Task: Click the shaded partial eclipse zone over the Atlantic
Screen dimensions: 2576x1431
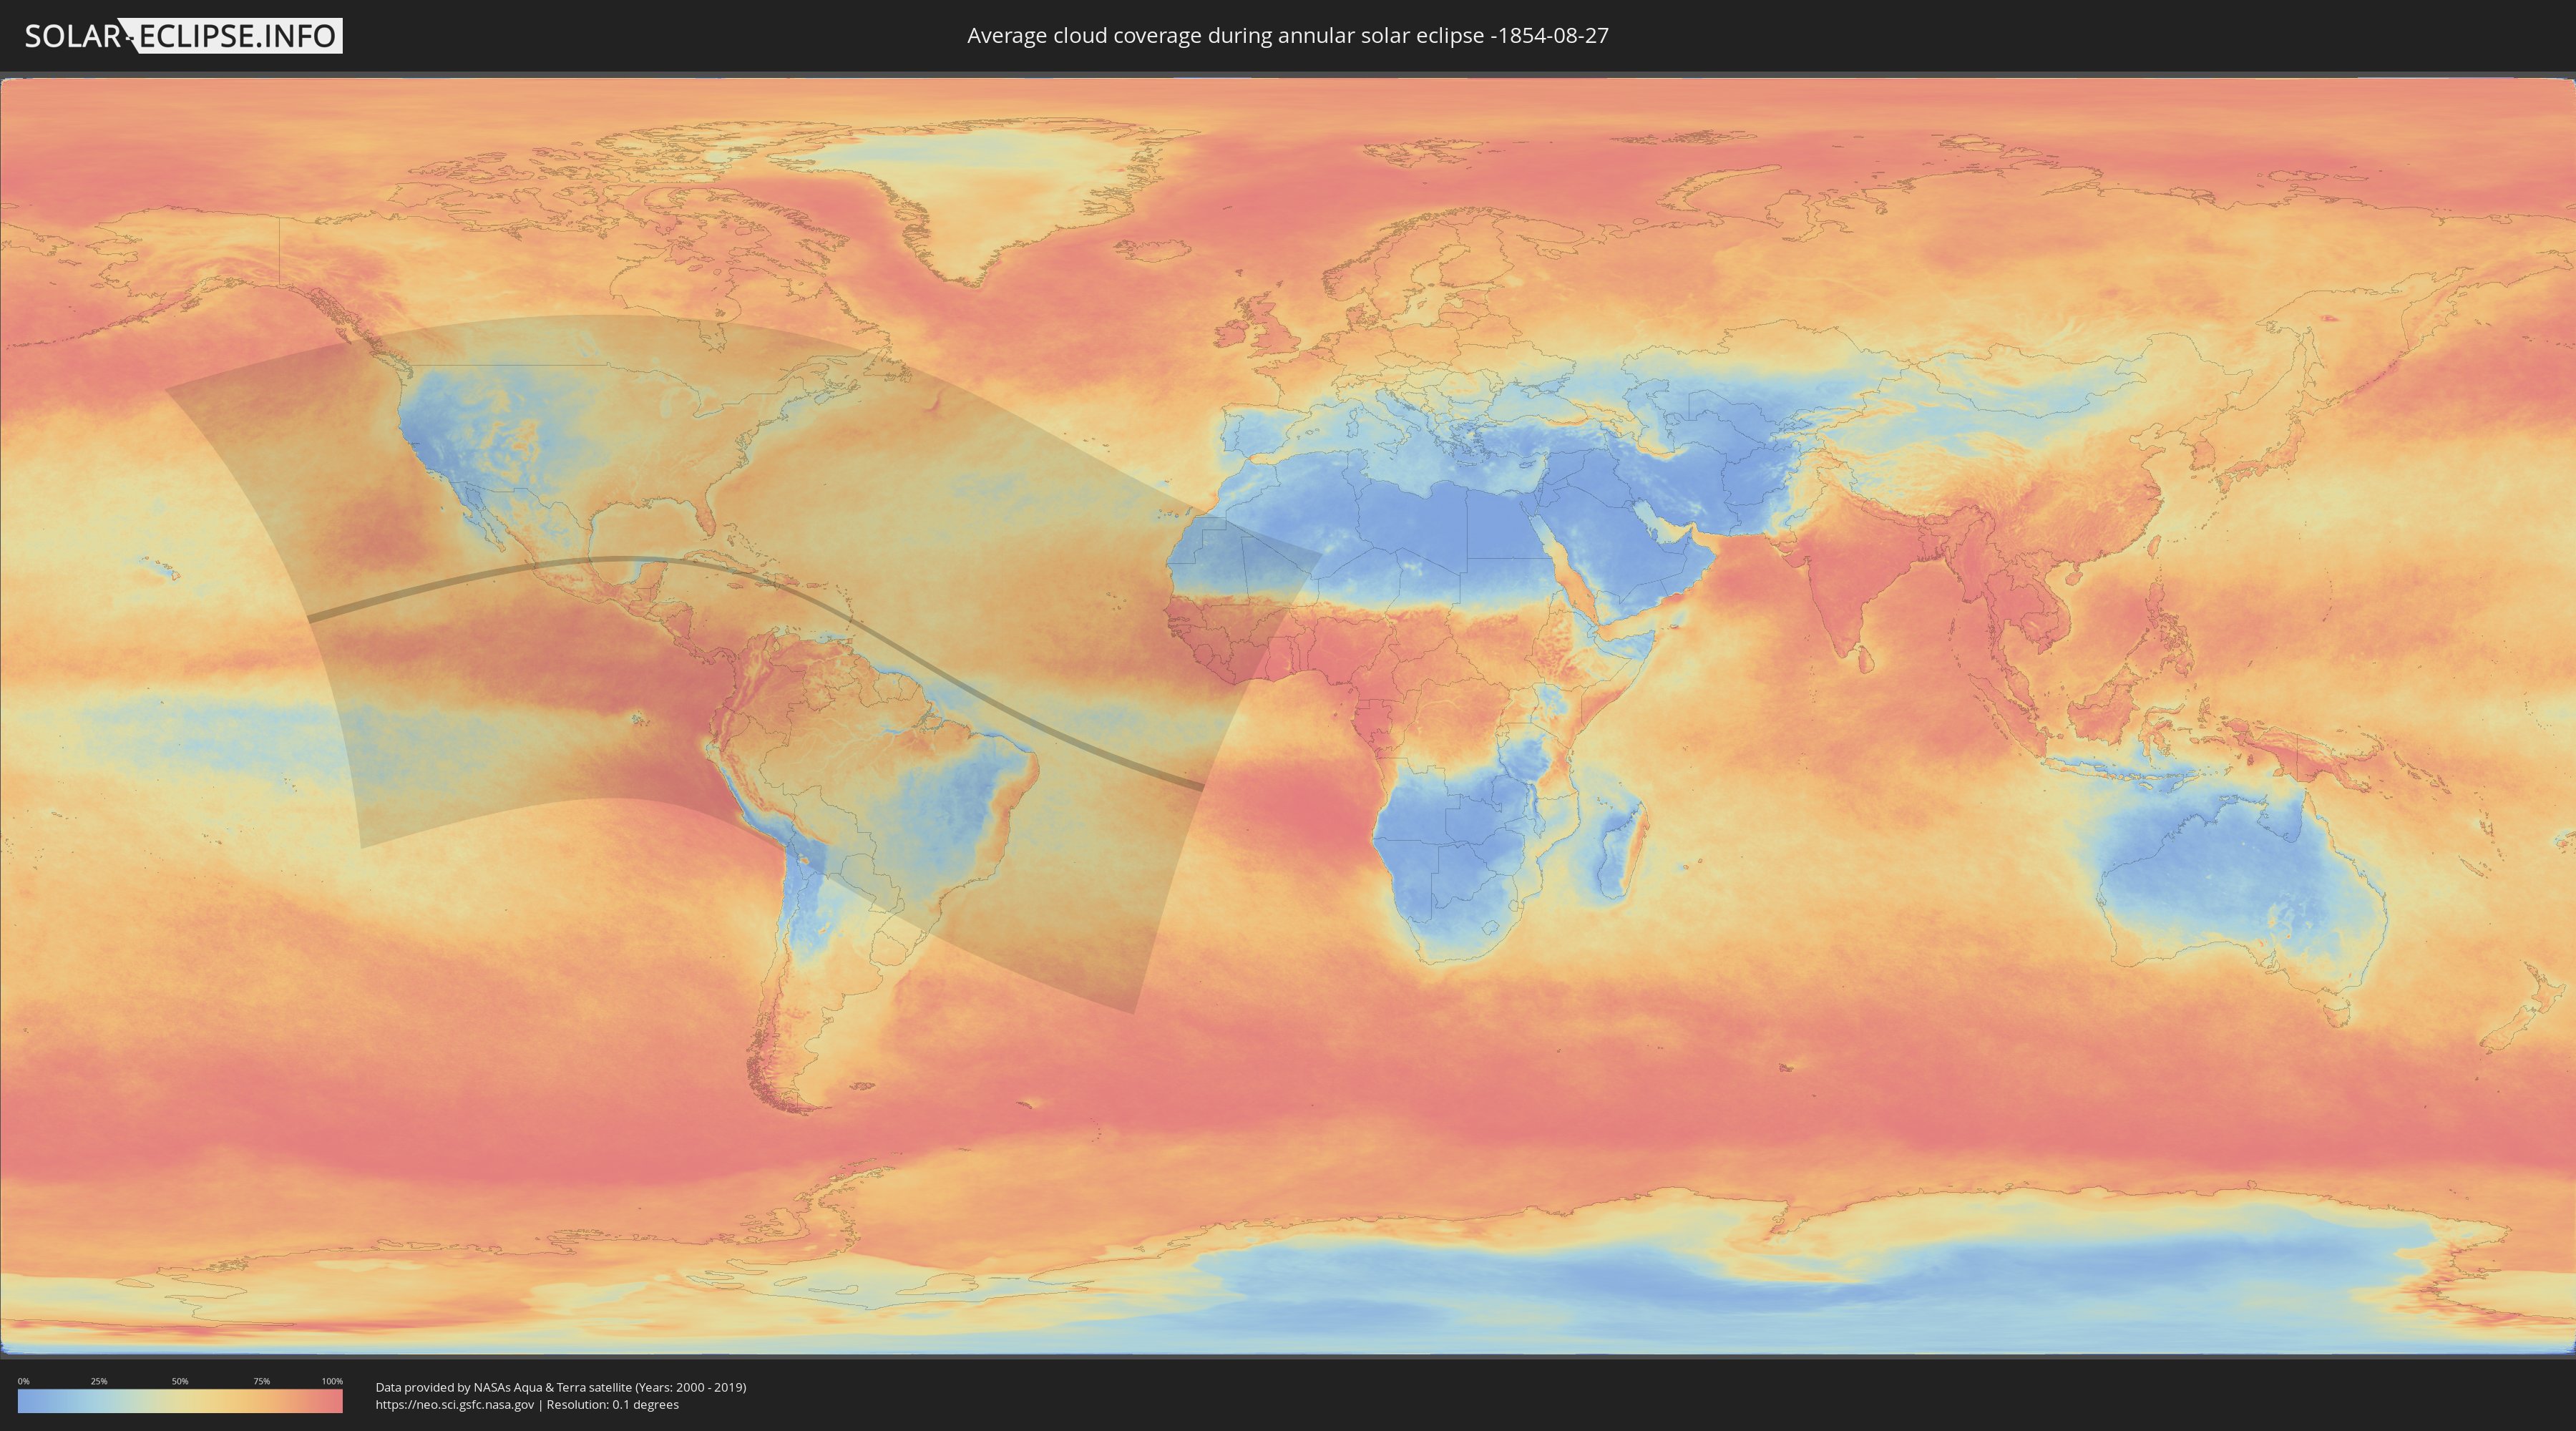Action: [x=1000, y=560]
